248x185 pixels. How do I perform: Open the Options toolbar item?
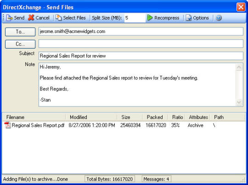click(197, 18)
